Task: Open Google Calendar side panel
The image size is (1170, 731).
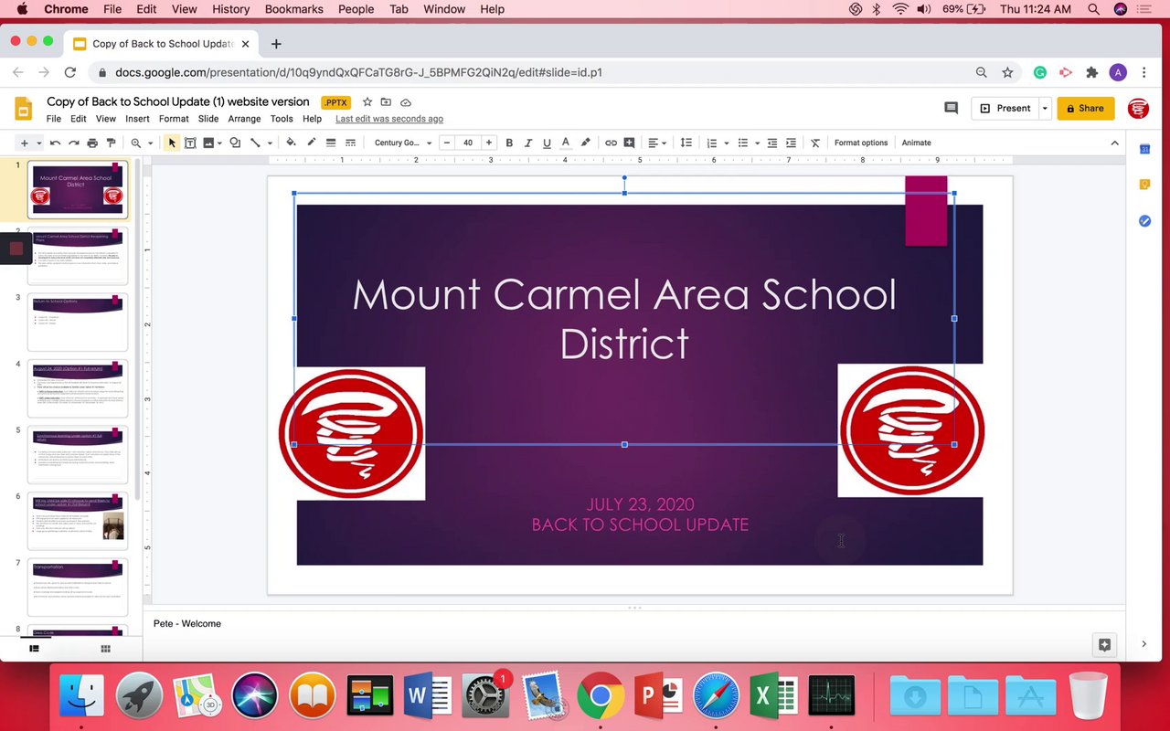Action: [x=1144, y=149]
